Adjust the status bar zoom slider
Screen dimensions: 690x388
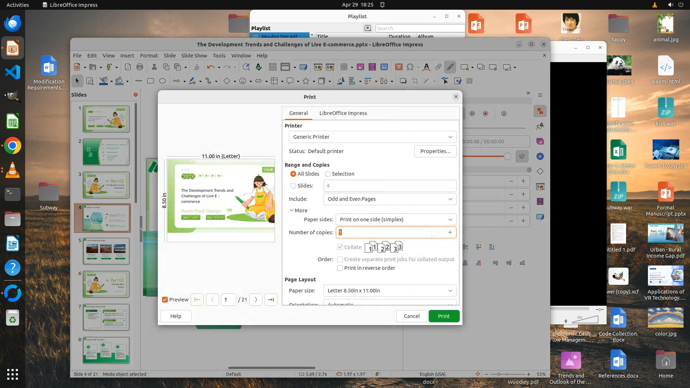(498, 374)
